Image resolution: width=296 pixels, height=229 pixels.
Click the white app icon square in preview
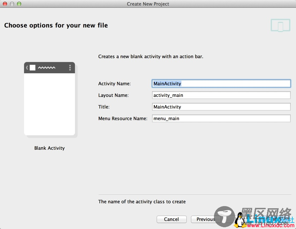pos(33,68)
